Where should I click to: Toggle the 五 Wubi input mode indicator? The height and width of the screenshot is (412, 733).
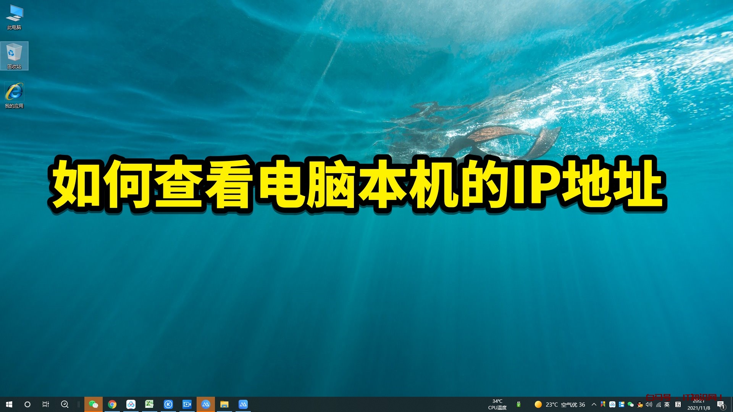click(678, 405)
